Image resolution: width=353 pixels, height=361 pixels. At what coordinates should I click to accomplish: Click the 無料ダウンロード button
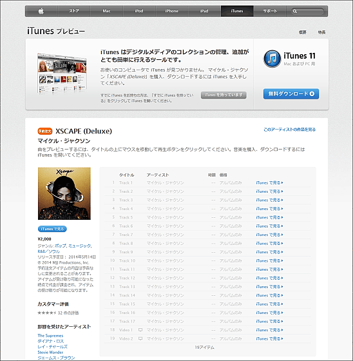click(291, 93)
